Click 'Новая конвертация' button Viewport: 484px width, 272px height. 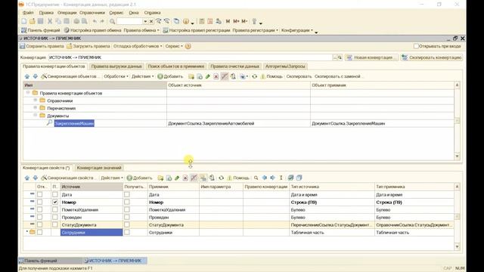click(371, 57)
